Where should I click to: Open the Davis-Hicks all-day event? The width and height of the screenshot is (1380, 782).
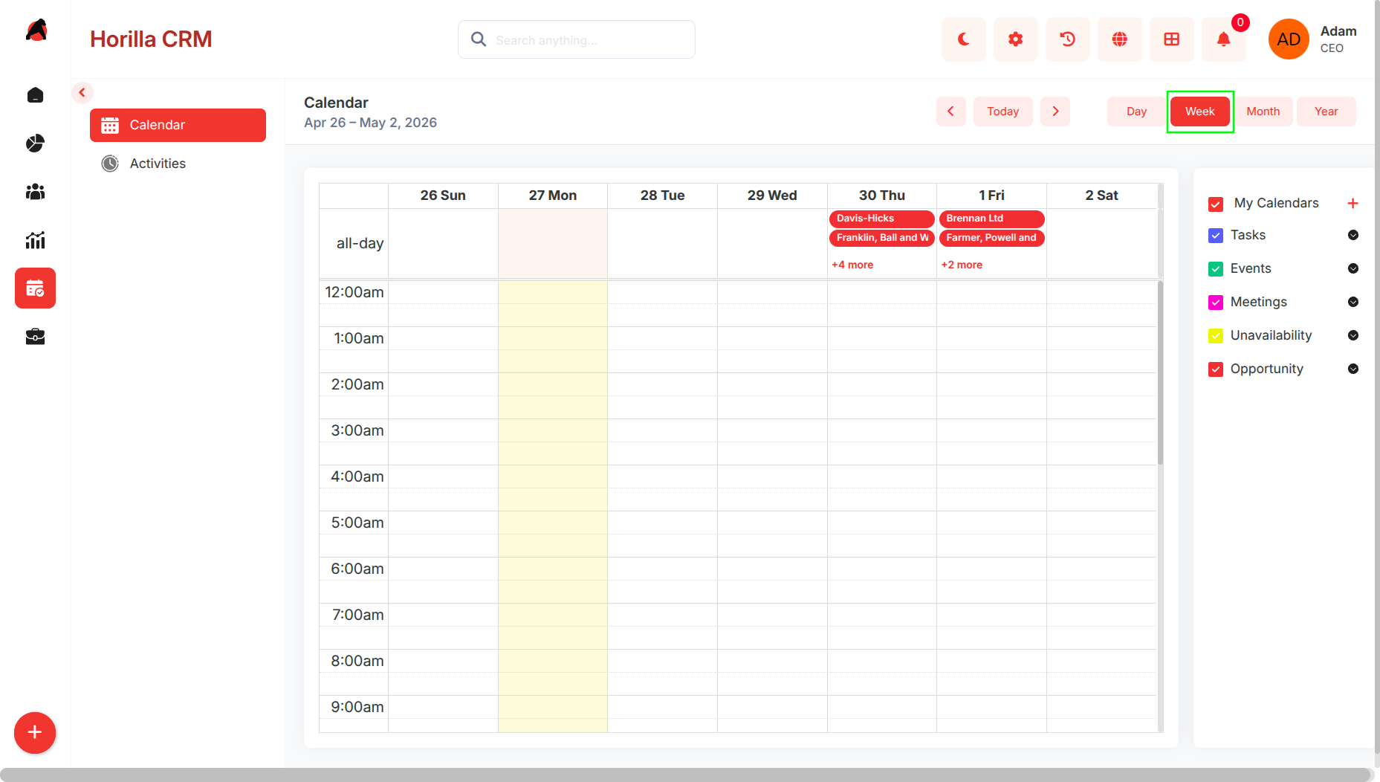pos(881,219)
